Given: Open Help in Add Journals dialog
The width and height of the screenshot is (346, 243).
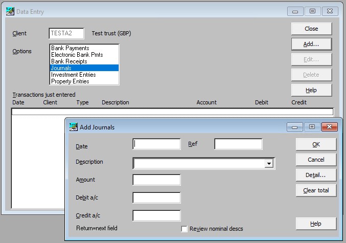Looking at the screenshot, I should tap(316, 224).
